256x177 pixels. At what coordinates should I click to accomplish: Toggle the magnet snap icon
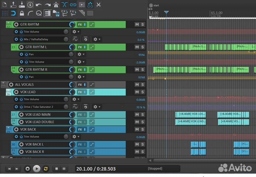coord(13,14)
